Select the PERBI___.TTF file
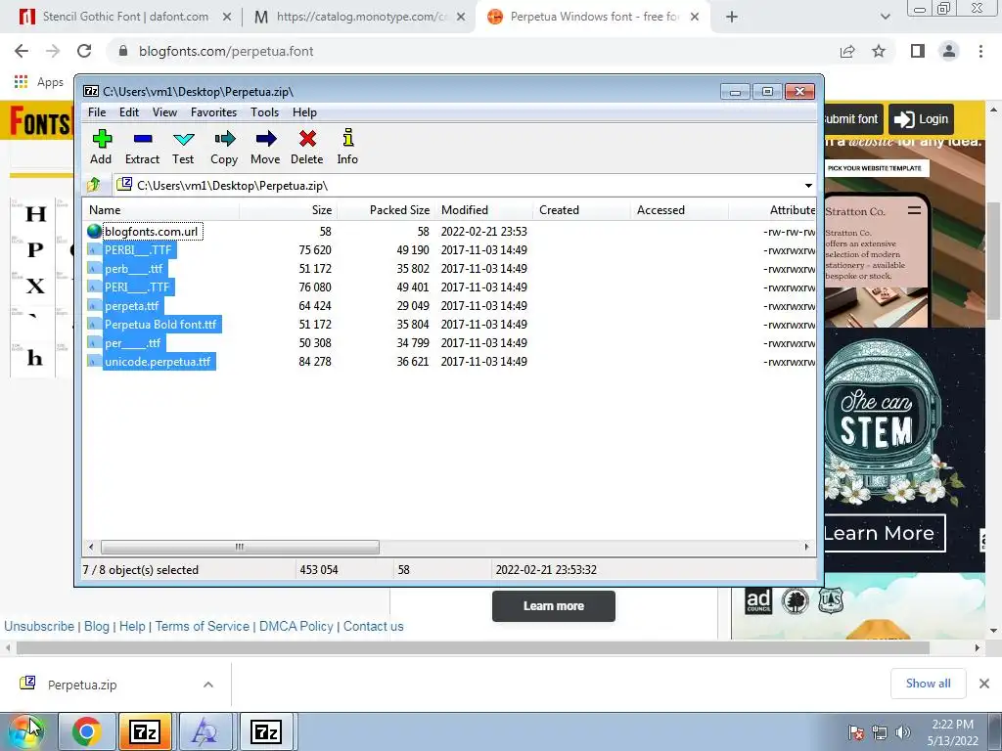This screenshot has height=751, width=1002. 138,250
